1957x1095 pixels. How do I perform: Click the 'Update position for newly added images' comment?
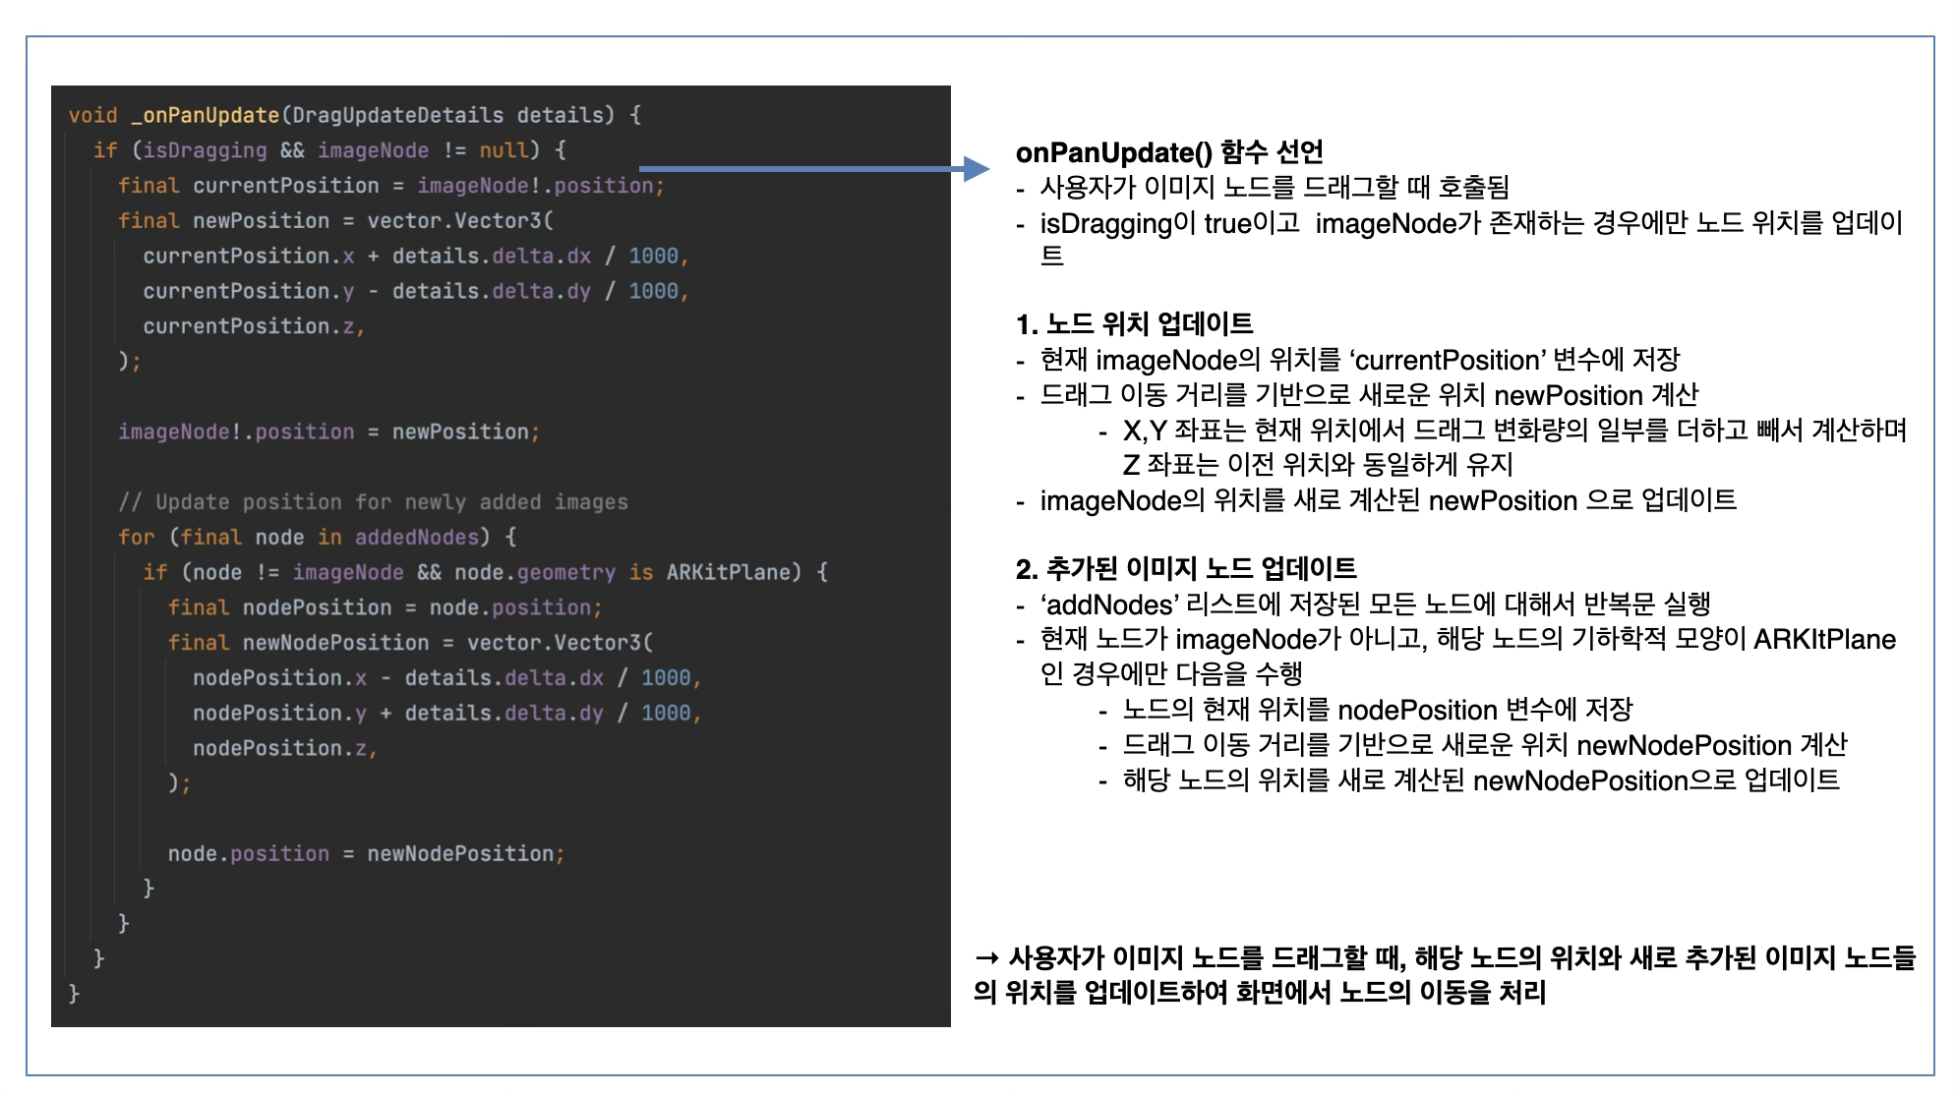pyautogui.click(x=373, y=502)
